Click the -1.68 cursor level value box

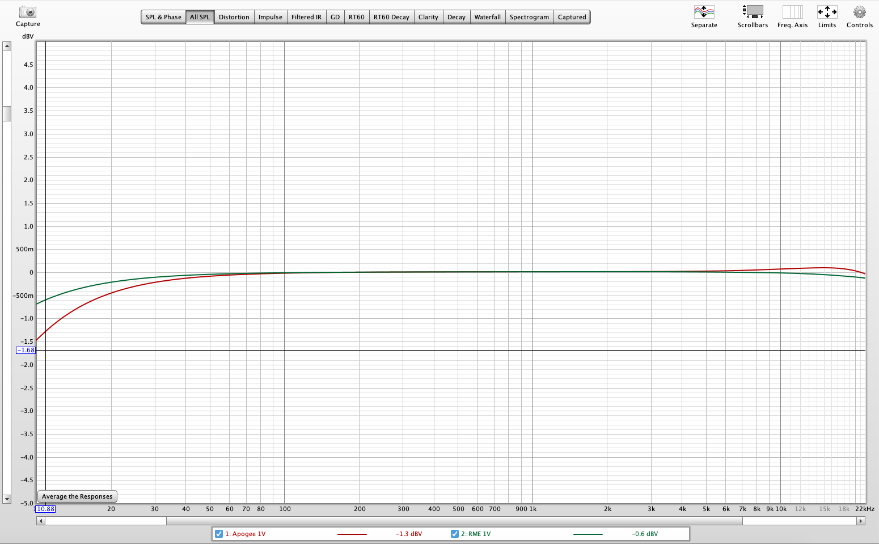point(26,350)
